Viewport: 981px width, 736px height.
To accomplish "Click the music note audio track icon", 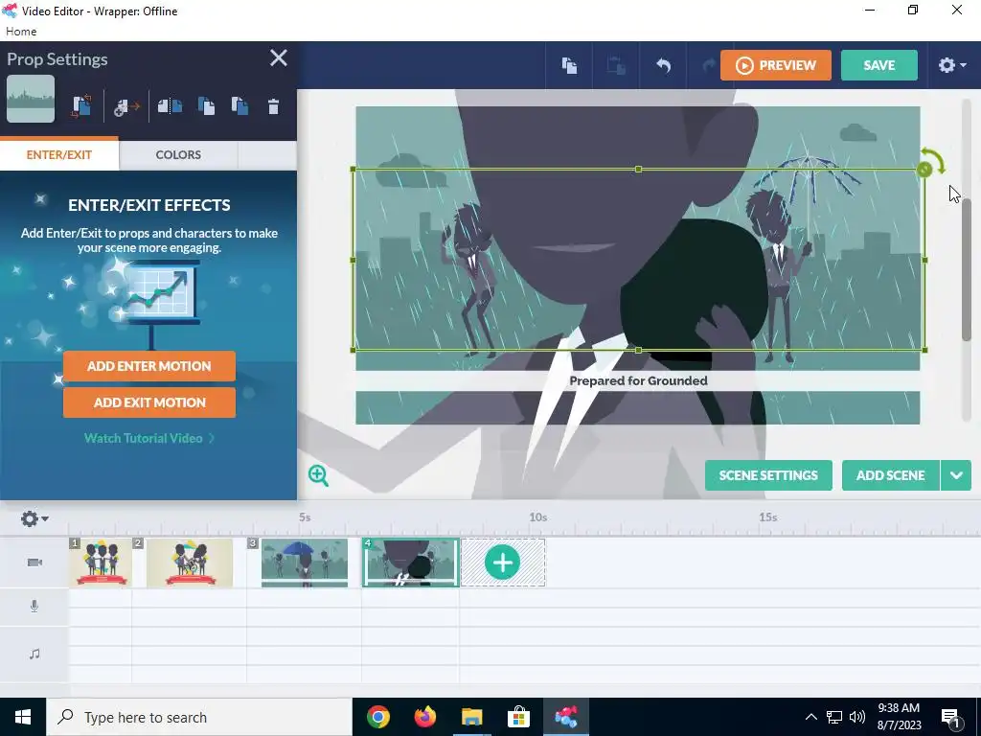I will coord(34,654).
